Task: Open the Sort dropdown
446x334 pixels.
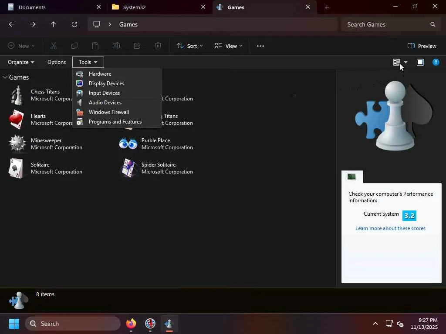Action: point(190,46)
